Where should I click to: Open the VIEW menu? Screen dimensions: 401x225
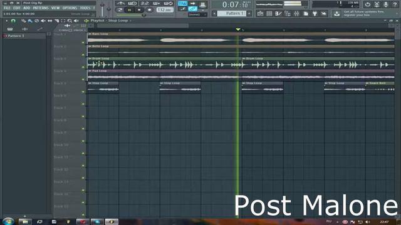click(x=55, y=8)
